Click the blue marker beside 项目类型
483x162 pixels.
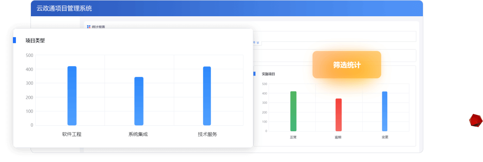click(14, 40)
